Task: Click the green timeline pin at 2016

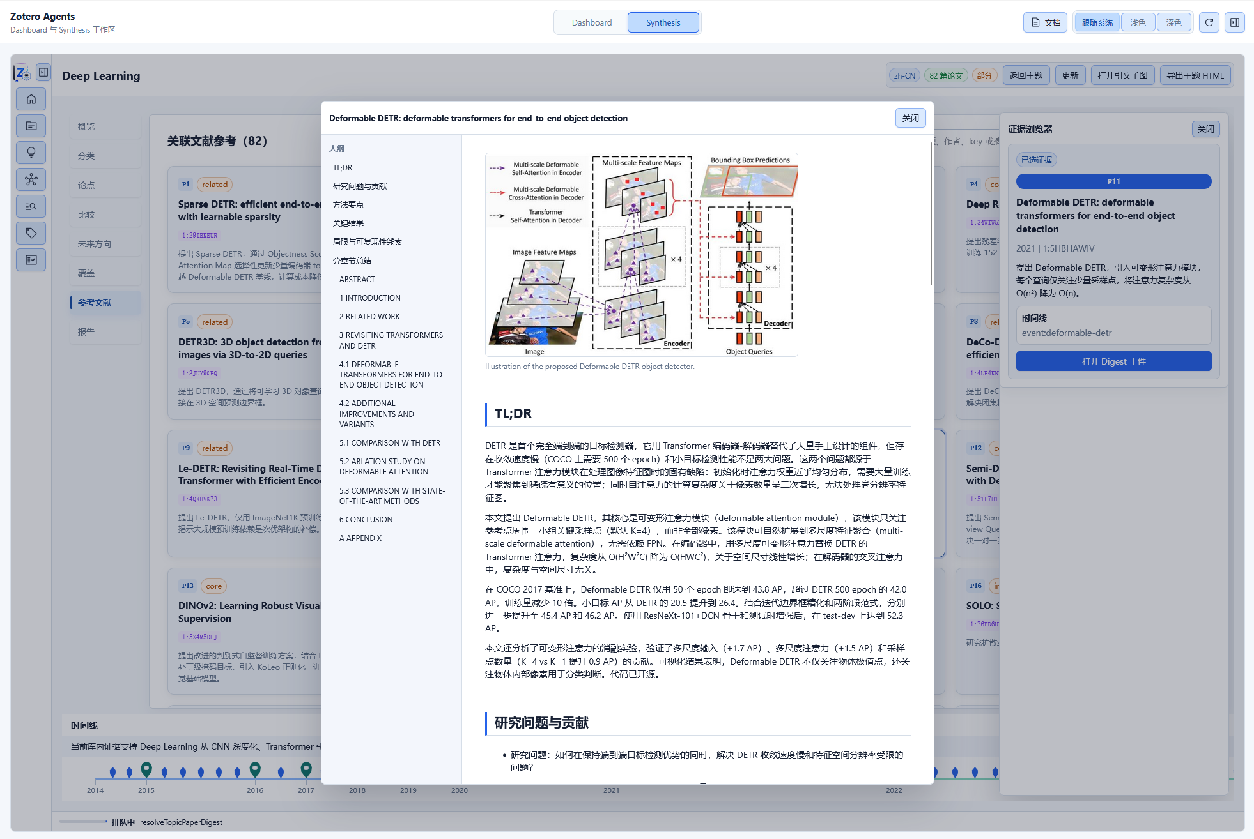Action: click(x=255, y=769)
